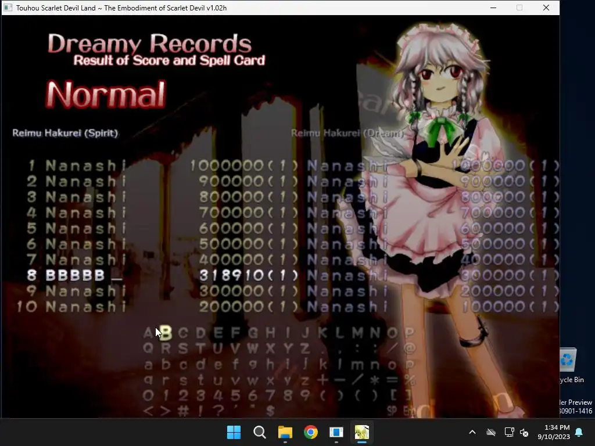Pick the percent sign character

click(410, 380)
